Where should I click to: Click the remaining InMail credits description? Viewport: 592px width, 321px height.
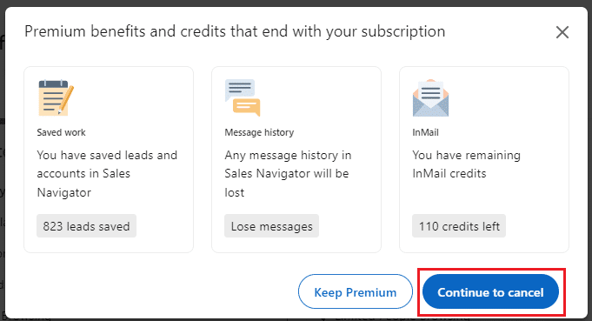[466, 164]
